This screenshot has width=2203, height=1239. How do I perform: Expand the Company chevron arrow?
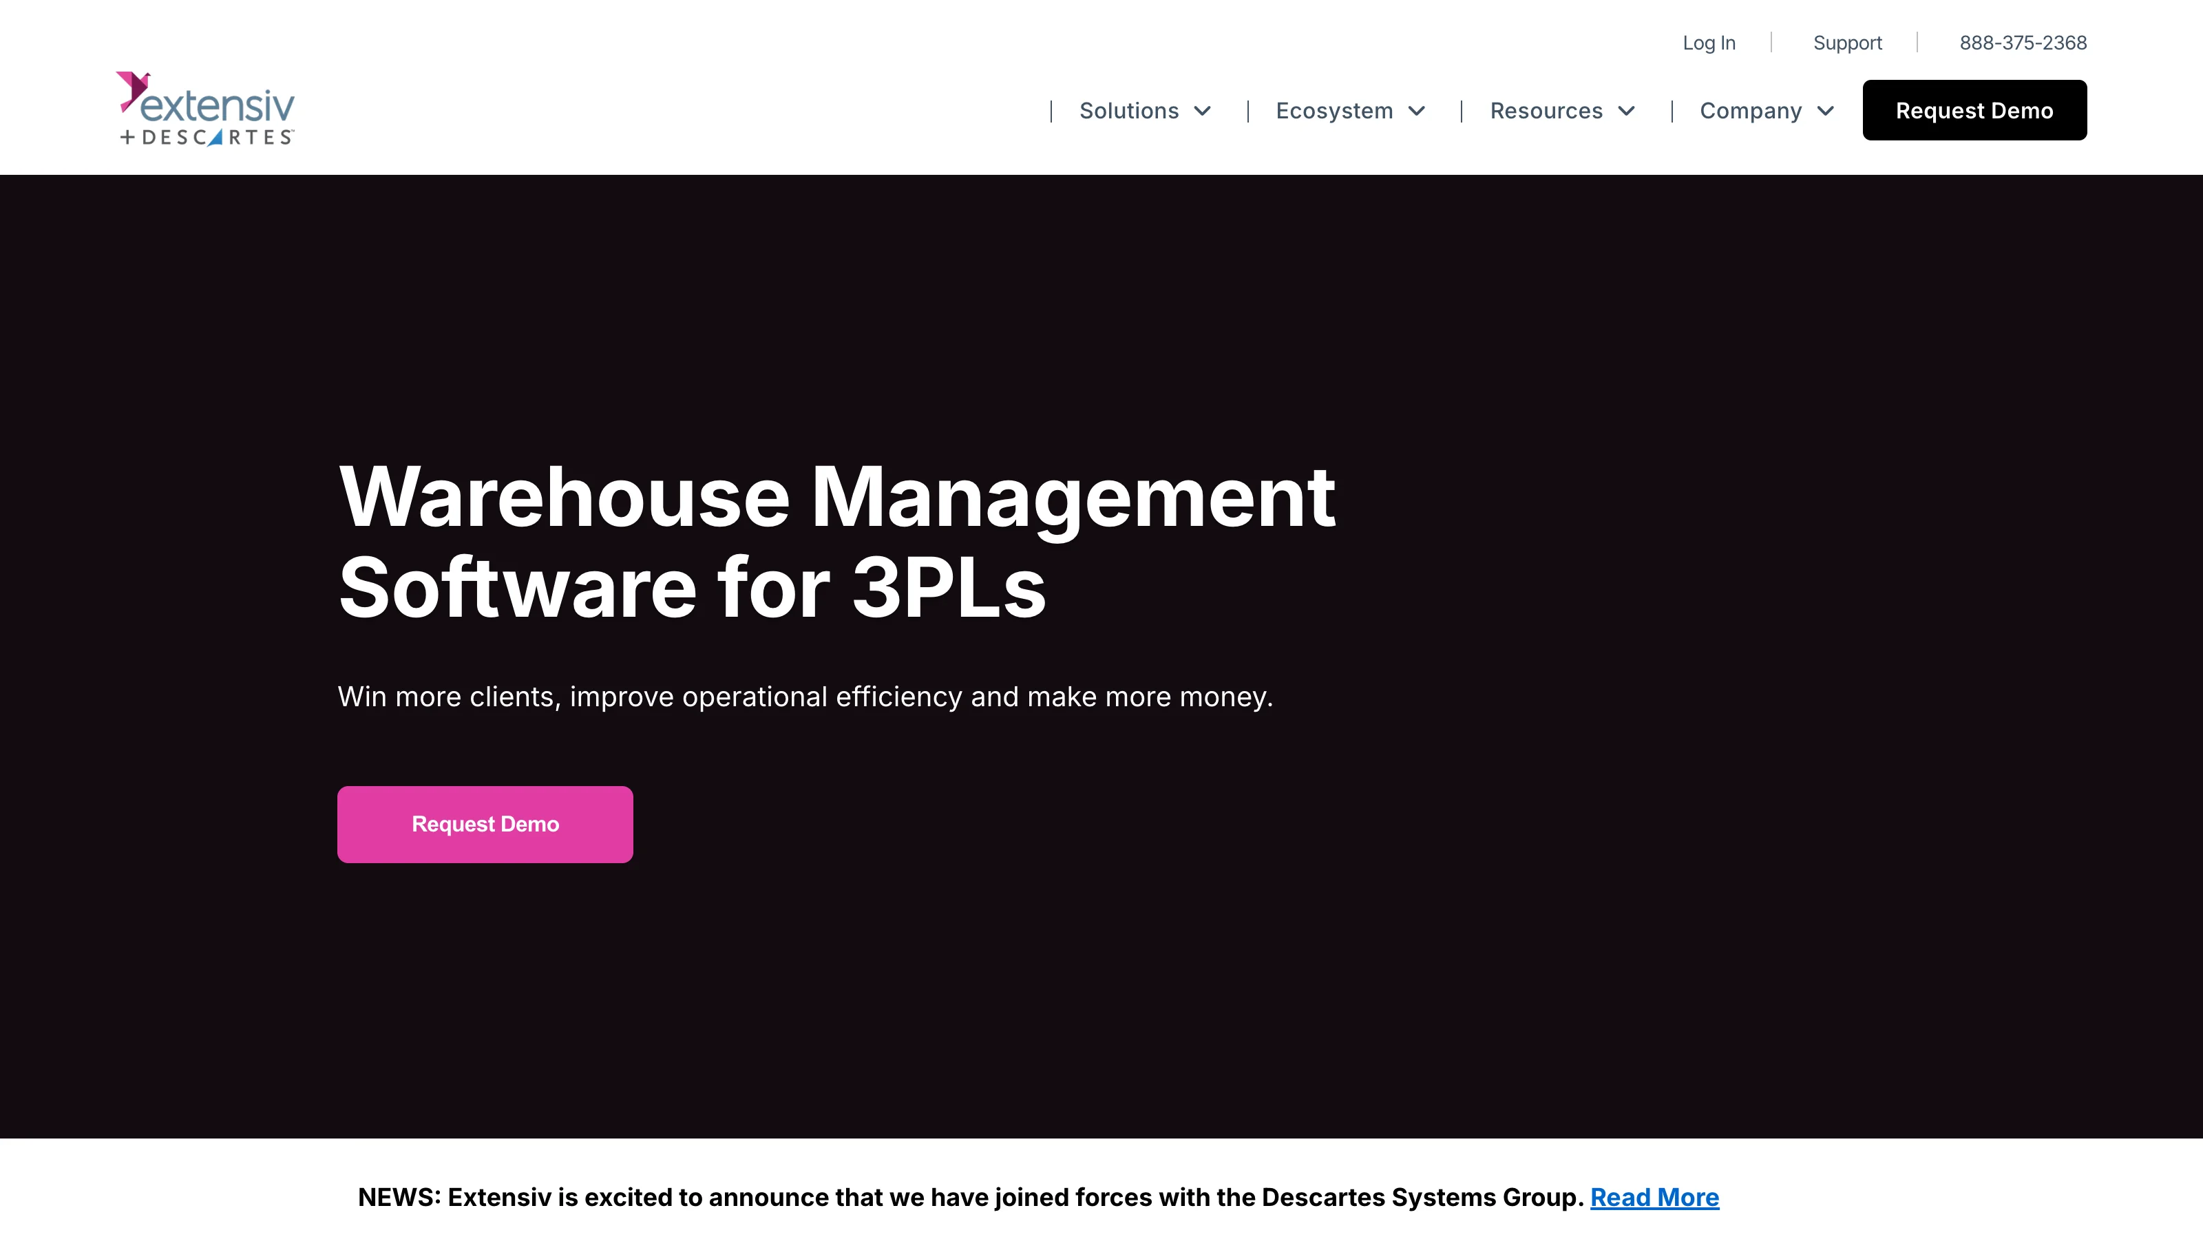[x=1825, y=111]
